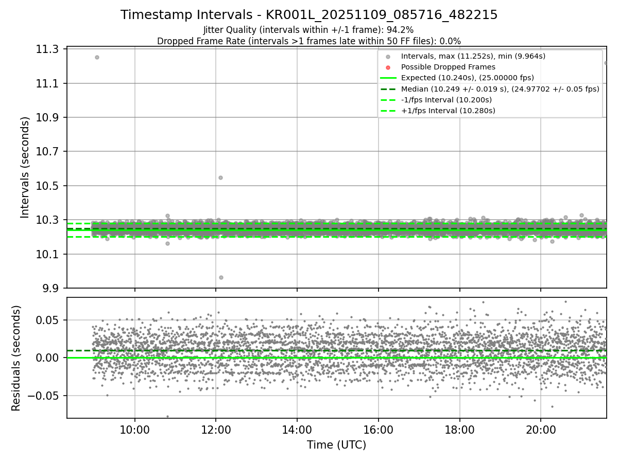Viewport: 618px width, 463px height.
Task: Select the 'Jitter Quality' subtitle text
Action: click(x=309, y=30)
